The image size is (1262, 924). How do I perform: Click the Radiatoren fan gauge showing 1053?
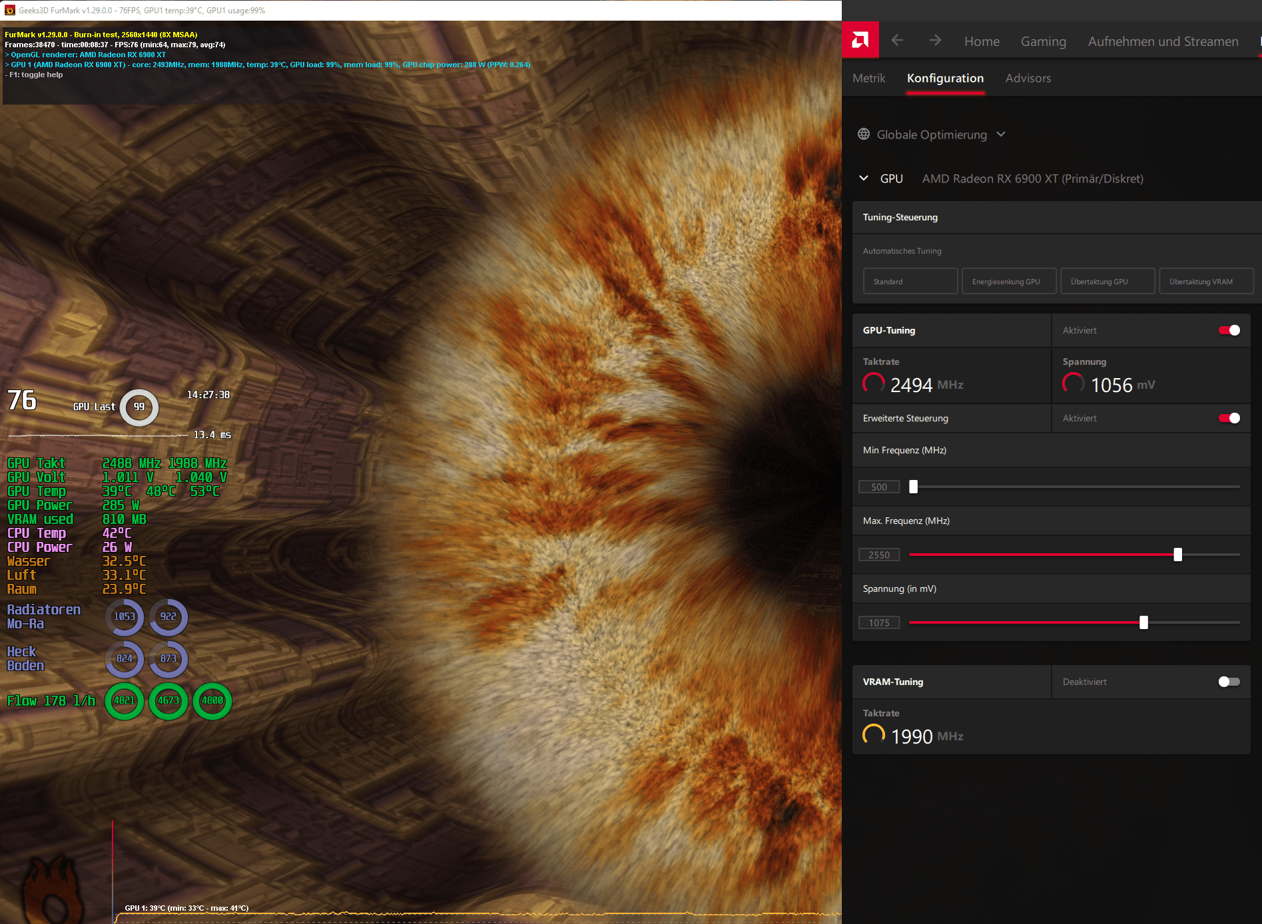click(x=125, y=616)
